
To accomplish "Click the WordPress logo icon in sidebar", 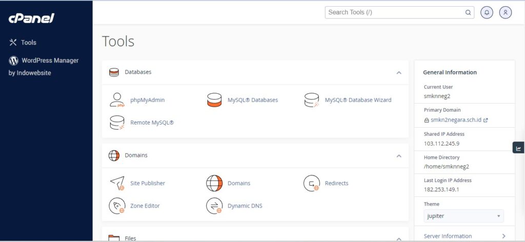I will click(x=13, y=60).
